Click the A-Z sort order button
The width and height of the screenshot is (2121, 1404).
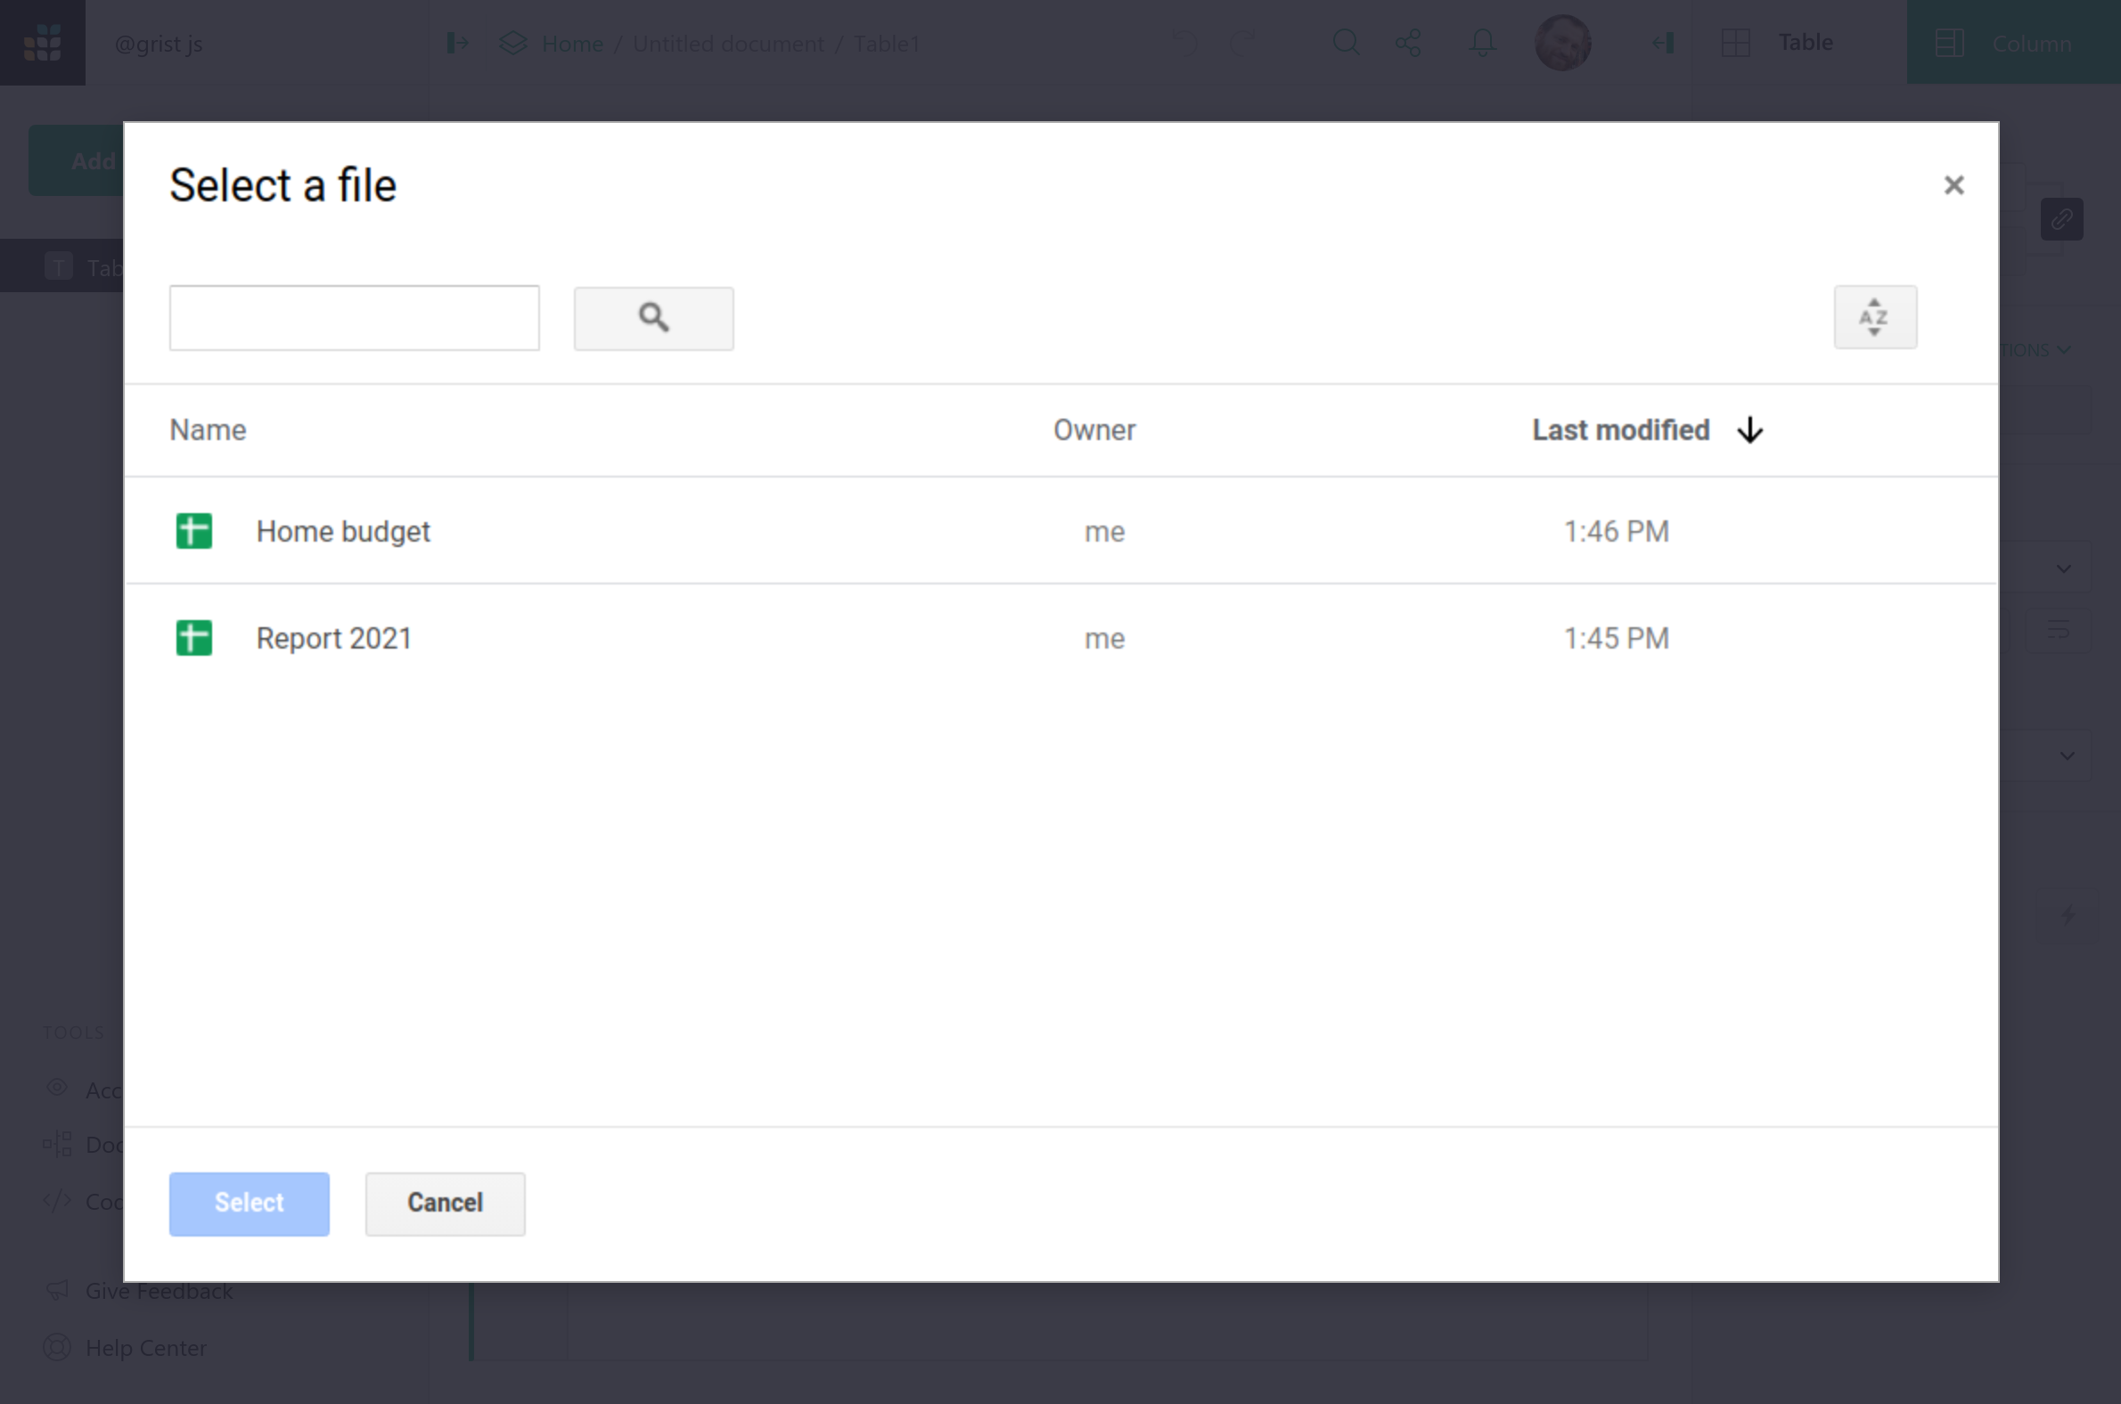point(1875,317)
